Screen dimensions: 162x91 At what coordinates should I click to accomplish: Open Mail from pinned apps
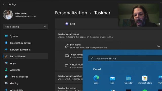[x=112, y=80]
